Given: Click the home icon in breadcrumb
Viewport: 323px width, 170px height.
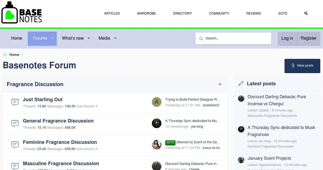Looking at the screenshot, I should pos(5,55).
